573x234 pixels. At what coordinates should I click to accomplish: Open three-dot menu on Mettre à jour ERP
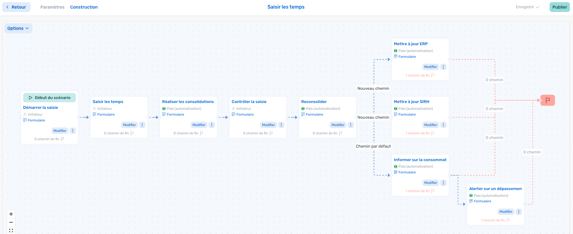click(x=443, y=67)
